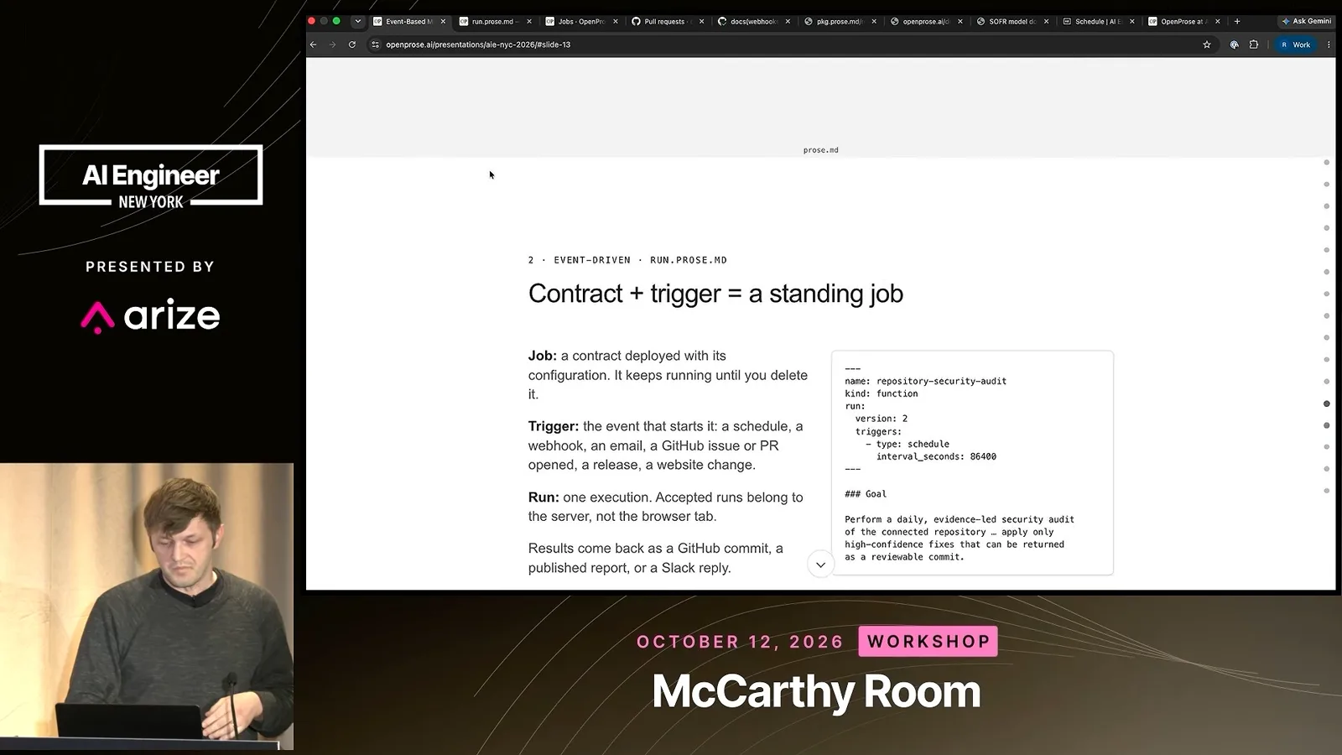This screenshot has height=755, width=1342.
Task: Open the Schedule | AI Engineer tab
Action: tap(1099, 22)
